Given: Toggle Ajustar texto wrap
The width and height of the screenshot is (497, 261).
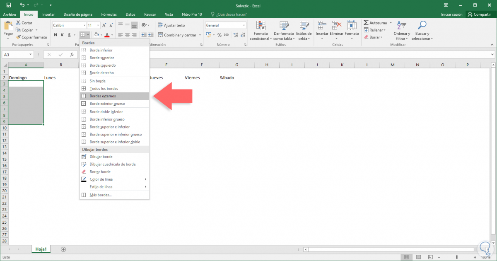Looking at the screenshot, I should click(x=171, y=25).
